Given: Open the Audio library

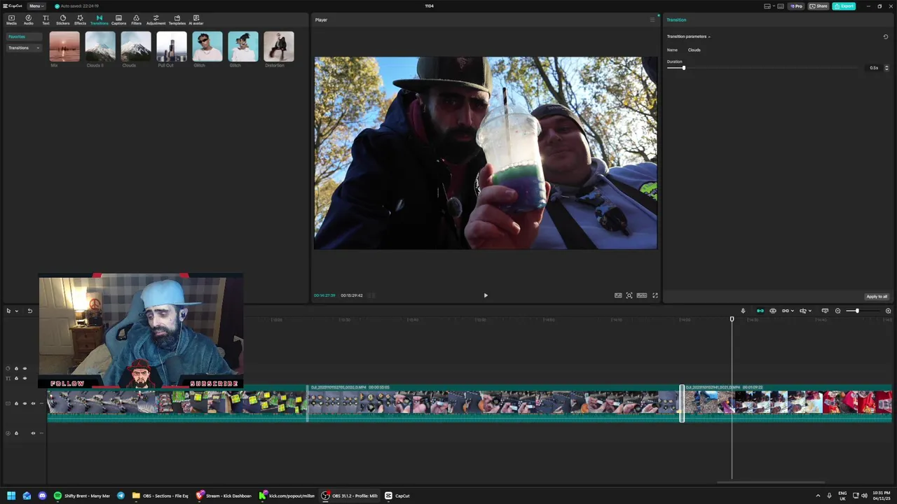Looking at the screenshot, I should coord(29,20).
